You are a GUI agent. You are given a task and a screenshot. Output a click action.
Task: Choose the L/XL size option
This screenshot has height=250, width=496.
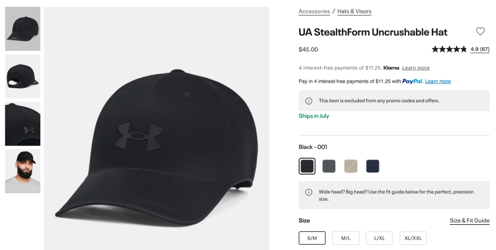coord(379,238)
